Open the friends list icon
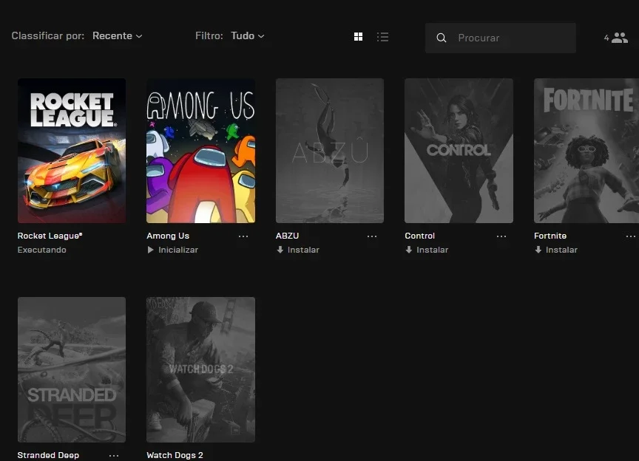This screenshot has width=639, height=461. click(620, 38)
